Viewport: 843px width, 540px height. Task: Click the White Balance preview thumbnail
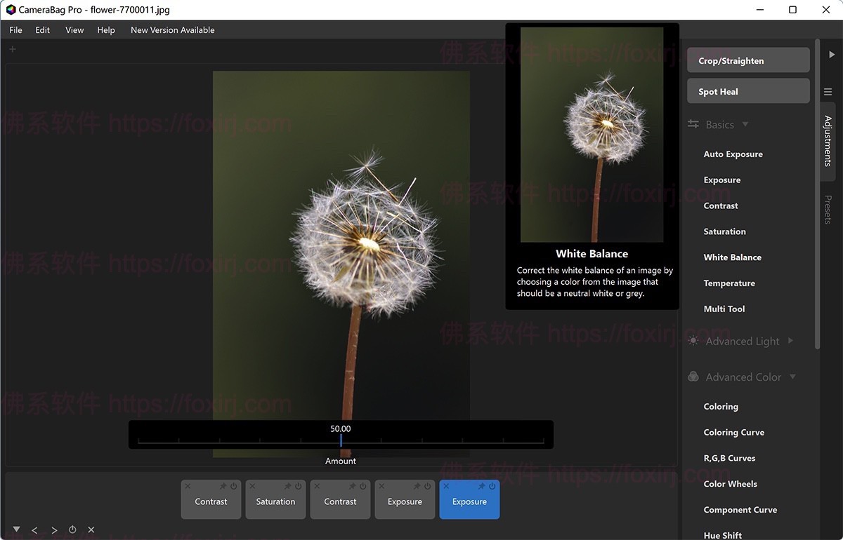592,132
